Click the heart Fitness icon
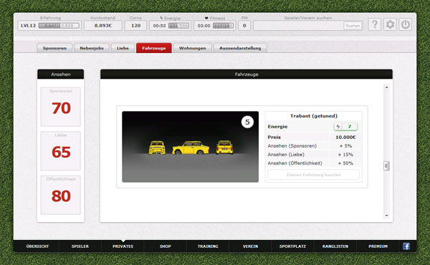Viewport: 430px width, 265px height. 206,18
